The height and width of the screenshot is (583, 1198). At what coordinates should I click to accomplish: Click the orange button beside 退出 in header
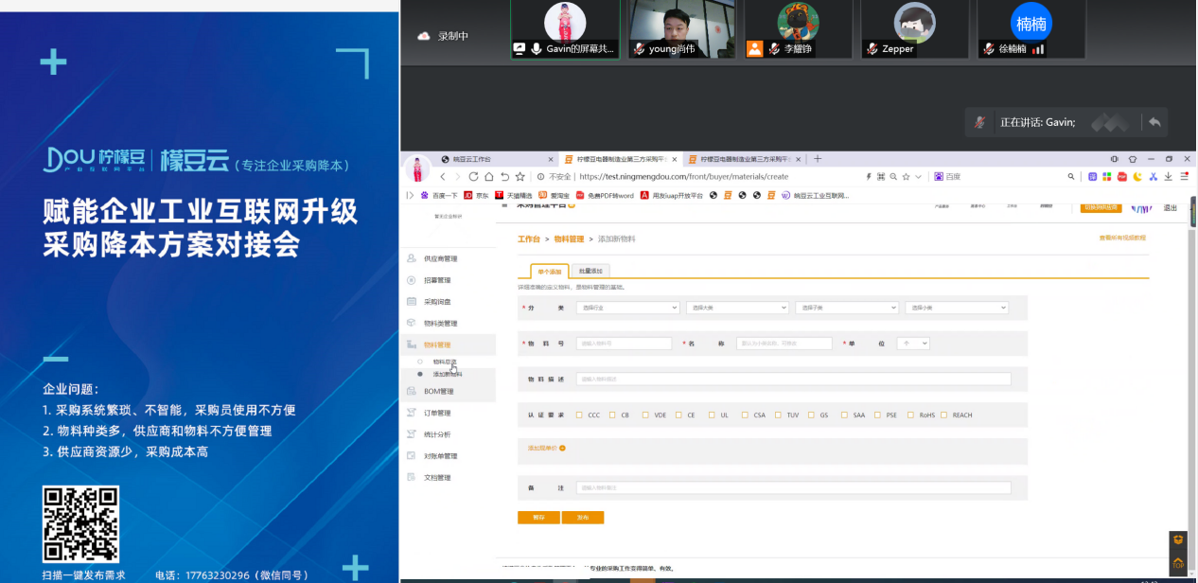pyautogui.click(x=1101, y=207)
